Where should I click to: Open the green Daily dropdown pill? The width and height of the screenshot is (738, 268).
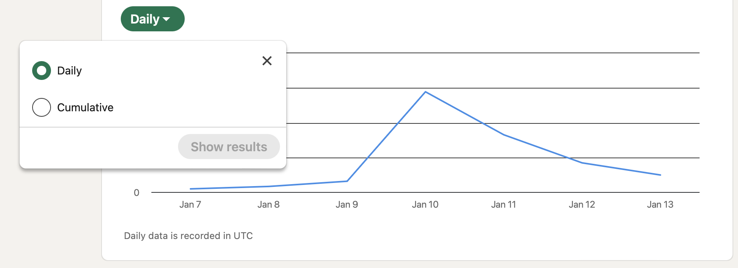point(152,19)
